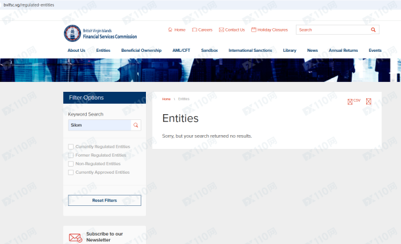Screen dimensions: 401x244
Task: Click the Reset Filters button
Action: (105, 200)
